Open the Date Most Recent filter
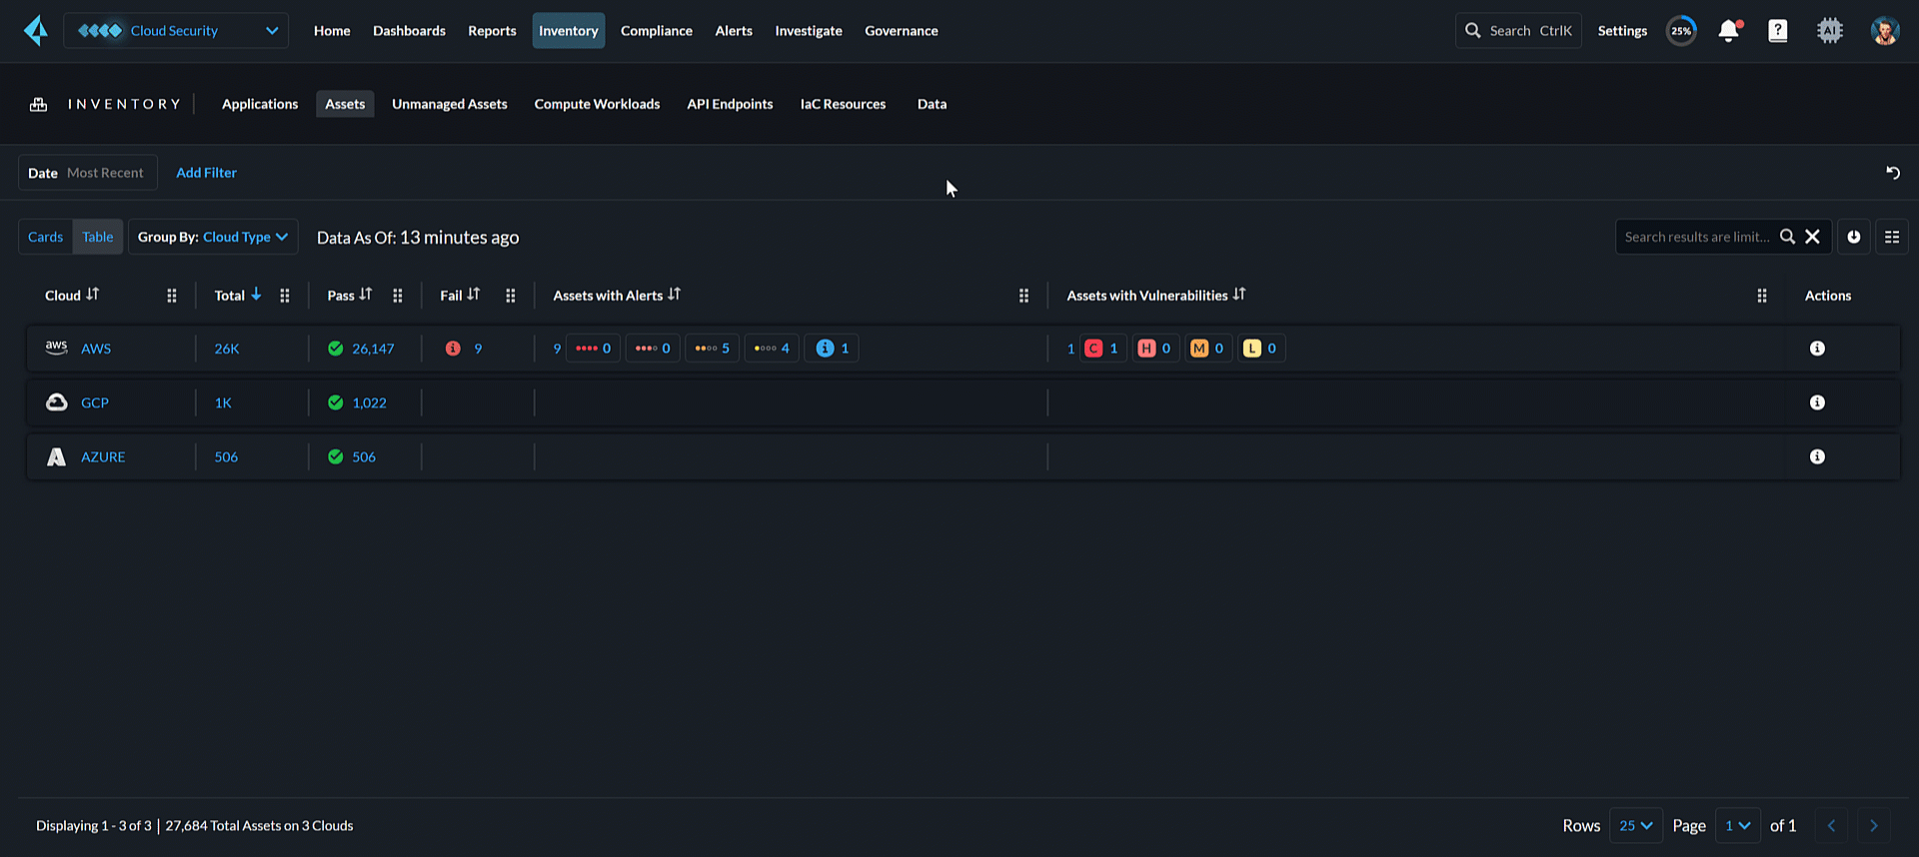Image resolution: width=1919 pixels, height=857 pixels. point(88,173)
